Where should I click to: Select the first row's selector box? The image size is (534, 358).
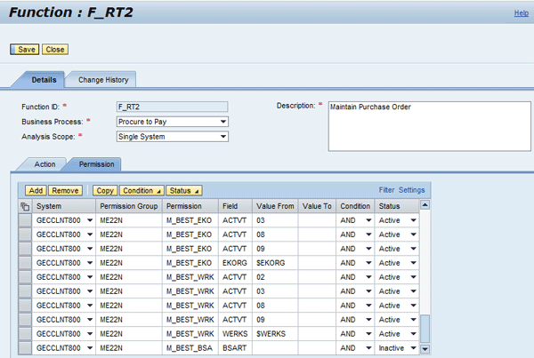coord(25,219)
